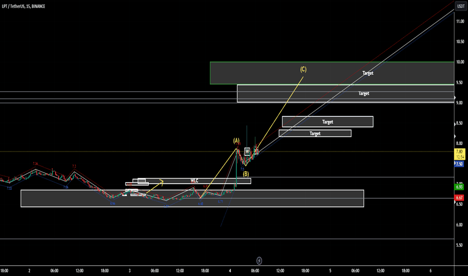Screen dimensions: 468x276
Task: Select the green 6.93 price label
Action: [x=459, y=187]
